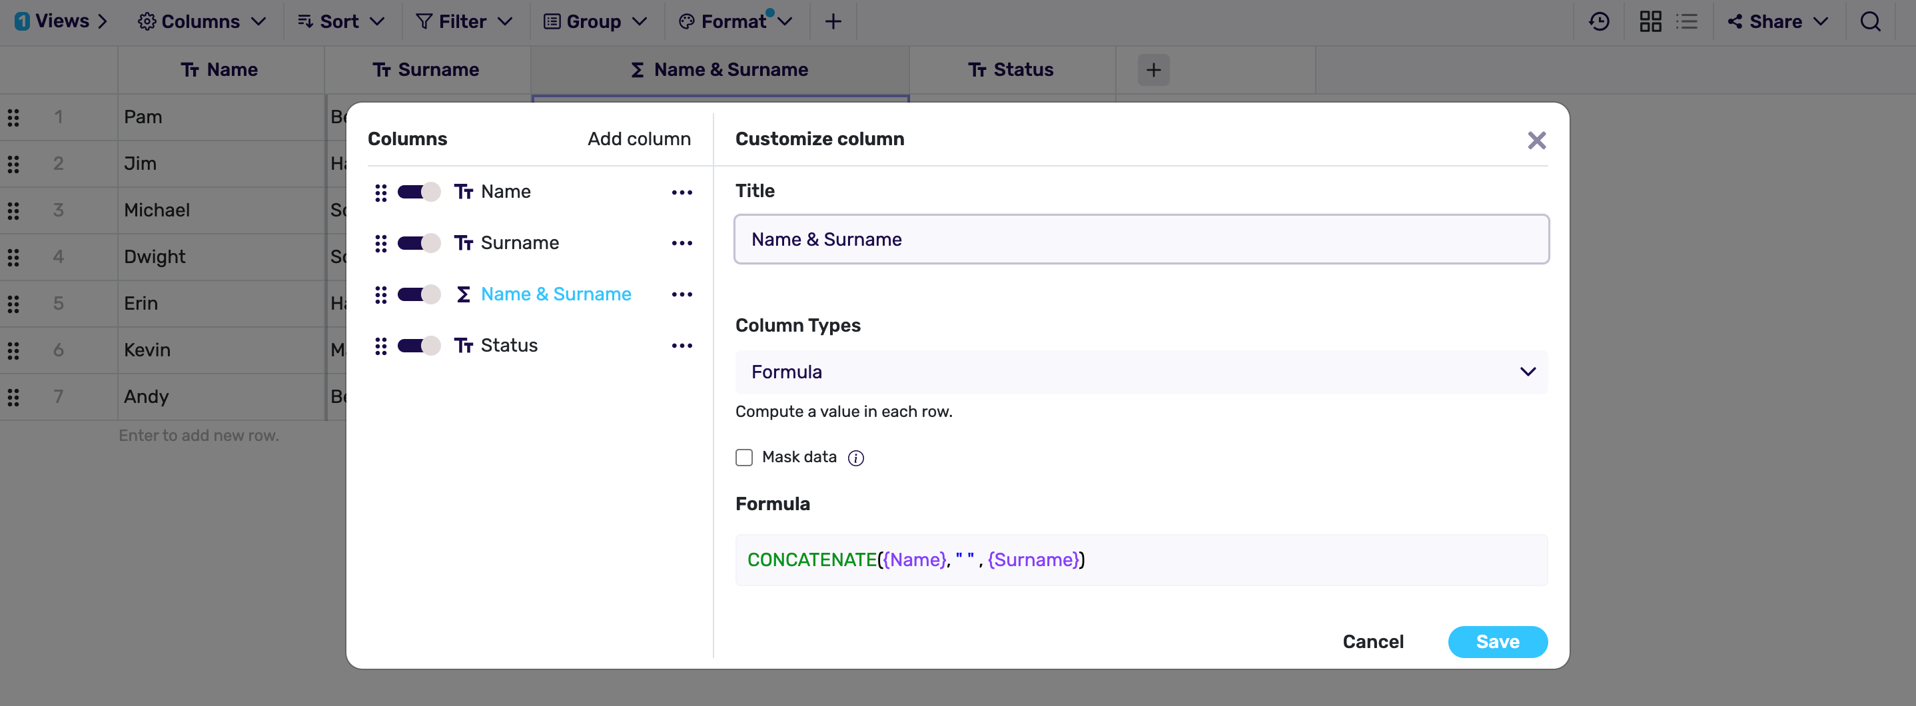Click the Add column link
The height and width of the screenshot is (706, 1916).
pos(639,139)
